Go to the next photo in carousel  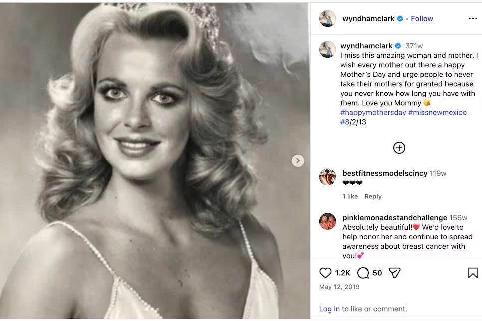click(x=298, y=160)
